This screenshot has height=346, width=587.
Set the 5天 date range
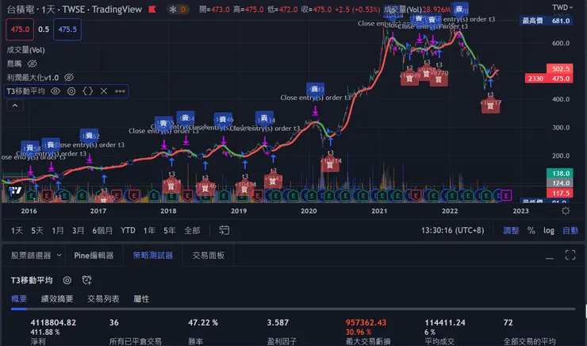pos(37,230)
